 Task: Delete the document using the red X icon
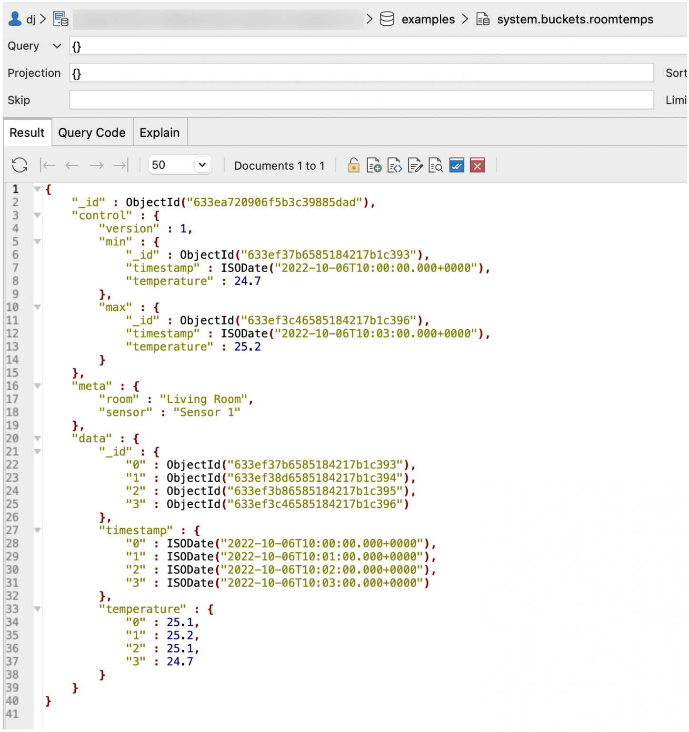point(477,165)
